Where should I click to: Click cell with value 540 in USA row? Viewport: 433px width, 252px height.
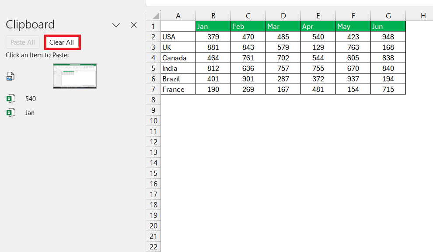click(318, 37)
